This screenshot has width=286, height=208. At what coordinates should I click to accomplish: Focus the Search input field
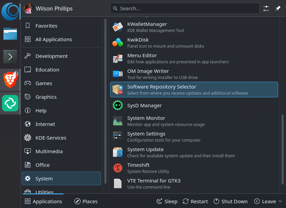(186, 9)
